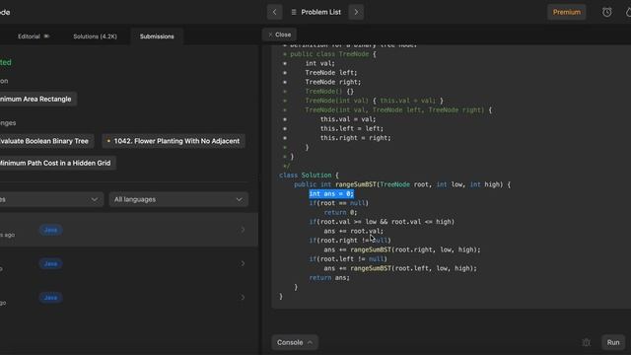Click the 'if(root == null)' line
The width and height of the screenshot is (631, 355).
tap(339, 203)
